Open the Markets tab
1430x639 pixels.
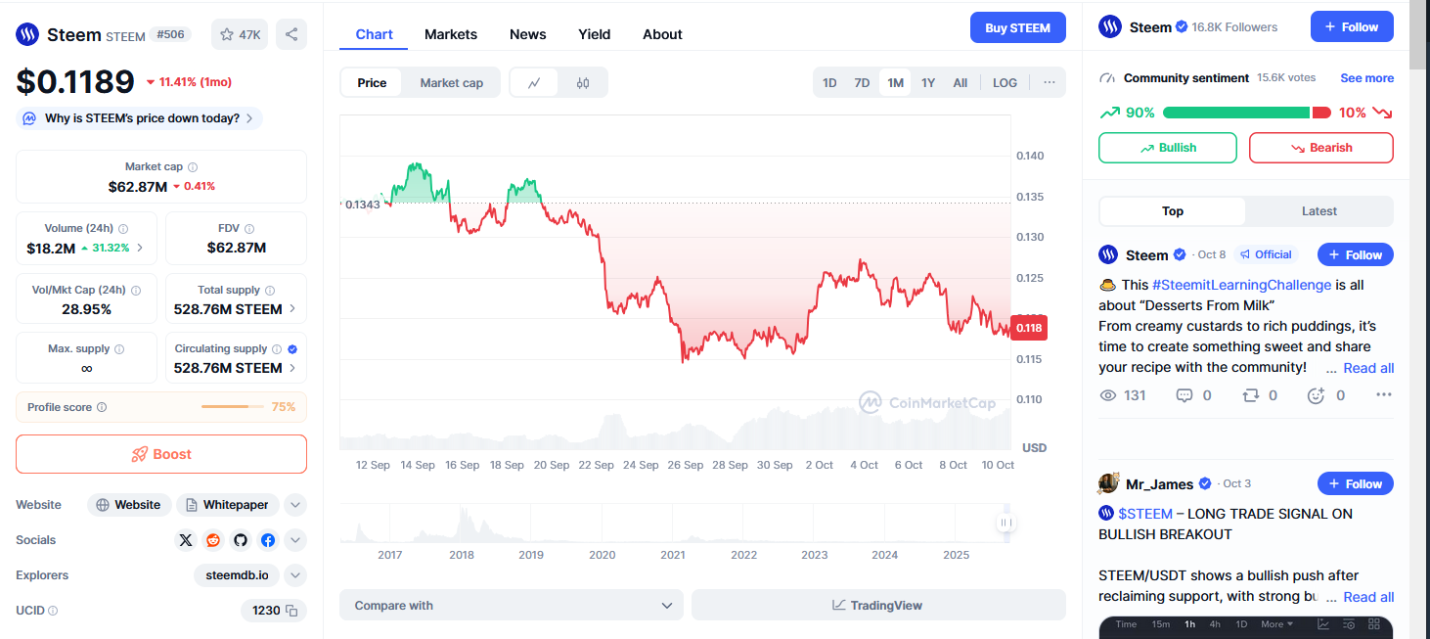(x=451, y=34)
